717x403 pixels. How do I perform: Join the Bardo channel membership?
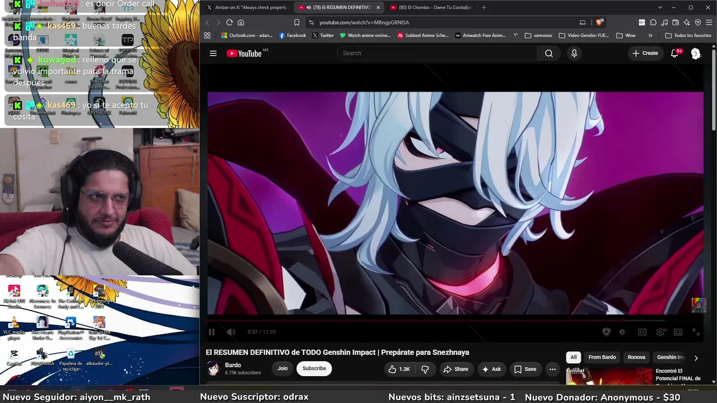[x=282, y=368]
